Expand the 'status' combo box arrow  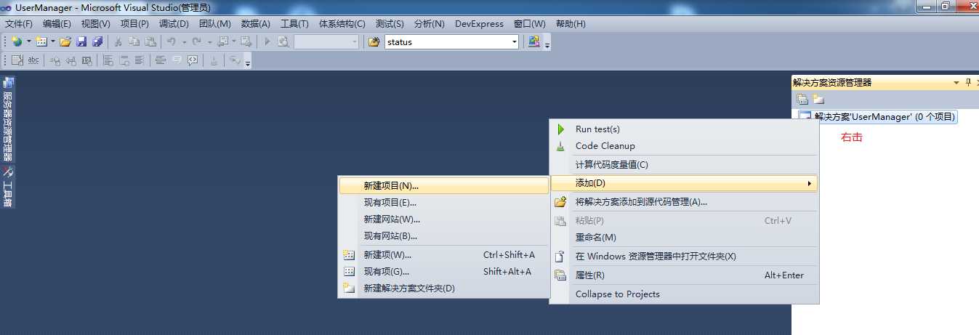[x=515, y=42]
